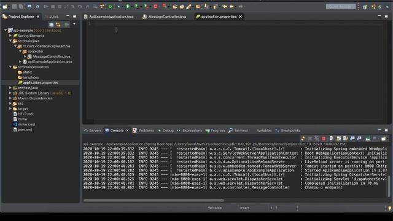The width and height of the screenshot is (393, 221).
Task: Expand the Maven Dependencies node
Action: pos(10,98)
